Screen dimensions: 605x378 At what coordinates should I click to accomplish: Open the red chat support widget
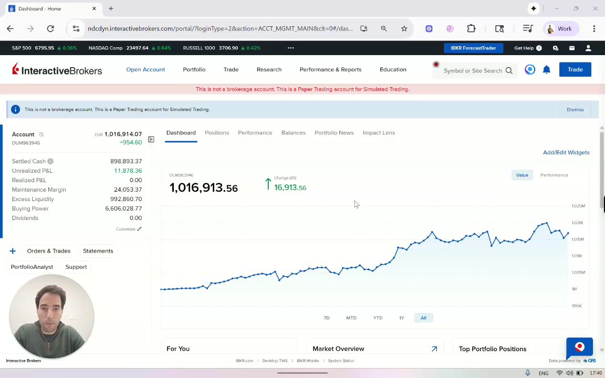579,348
